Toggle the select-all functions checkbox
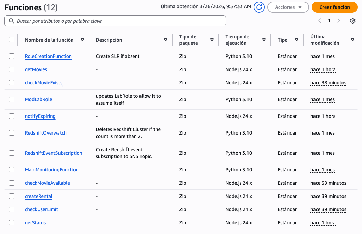This screenshot has height=234, width=362. pos(12,40)
